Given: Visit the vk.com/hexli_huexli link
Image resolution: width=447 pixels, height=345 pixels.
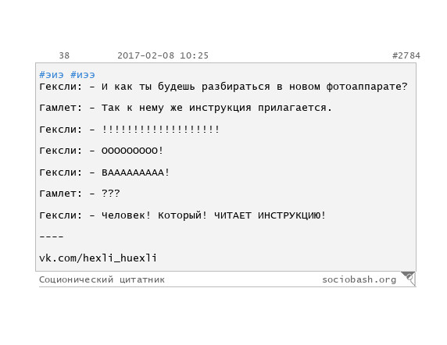Looking at the screenshot, I should [98, 258].
